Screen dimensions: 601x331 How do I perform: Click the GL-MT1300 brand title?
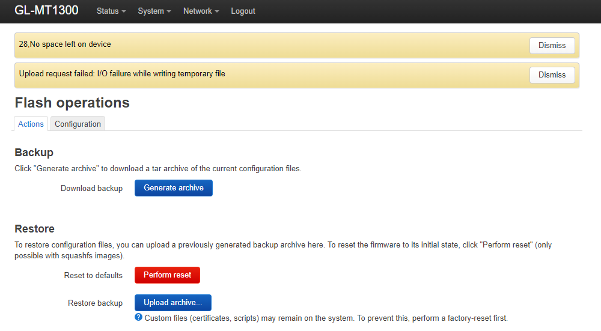(46, 11)
